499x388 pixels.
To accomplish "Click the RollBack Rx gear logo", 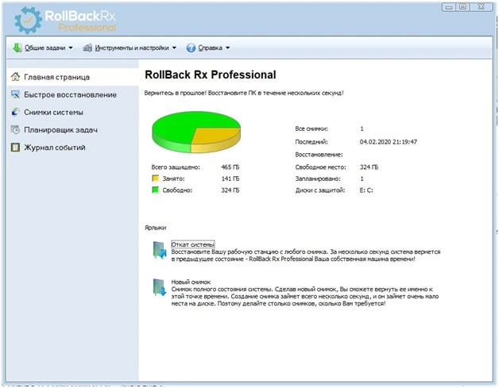I will [28, 20].
